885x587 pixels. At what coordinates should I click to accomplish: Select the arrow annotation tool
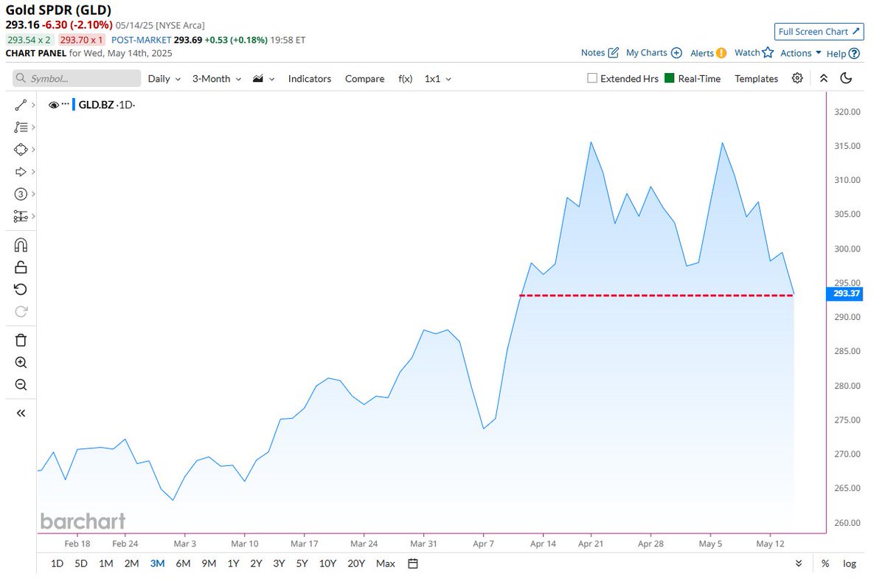coord(21,172)
